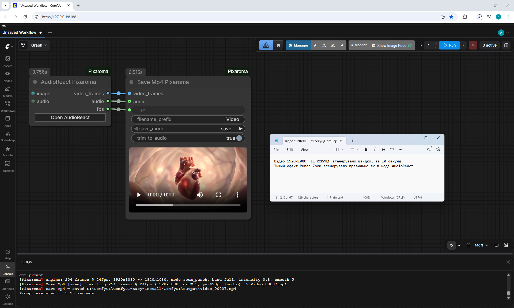The image size is (514, 308).
Task: Open the NodesMap panel
Action: pos(7,136)
